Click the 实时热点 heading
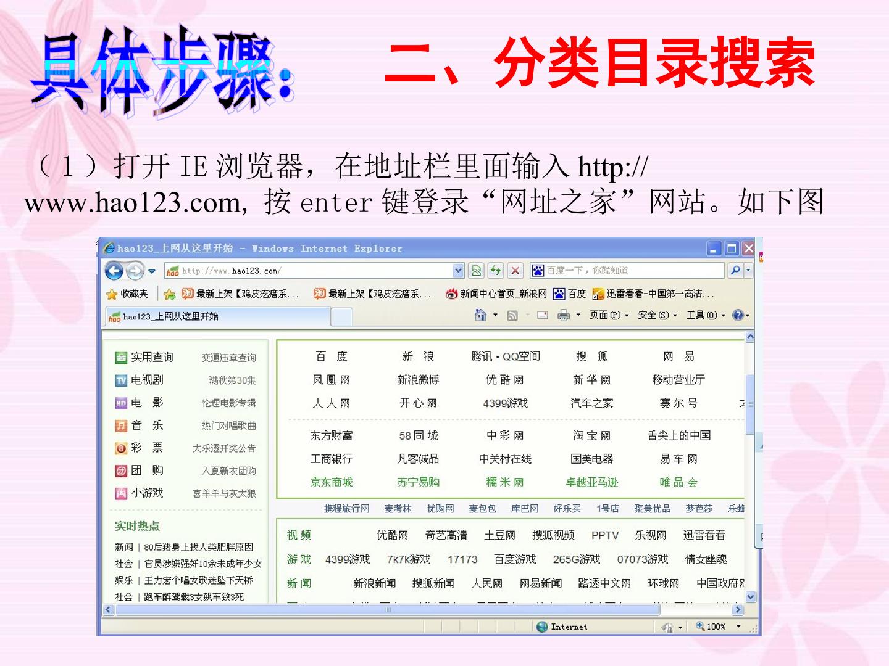 137,526
